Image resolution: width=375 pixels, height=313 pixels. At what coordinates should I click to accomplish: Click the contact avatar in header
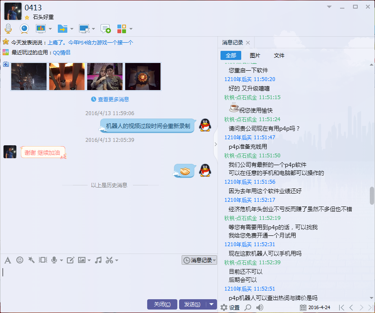click(13, 11)
